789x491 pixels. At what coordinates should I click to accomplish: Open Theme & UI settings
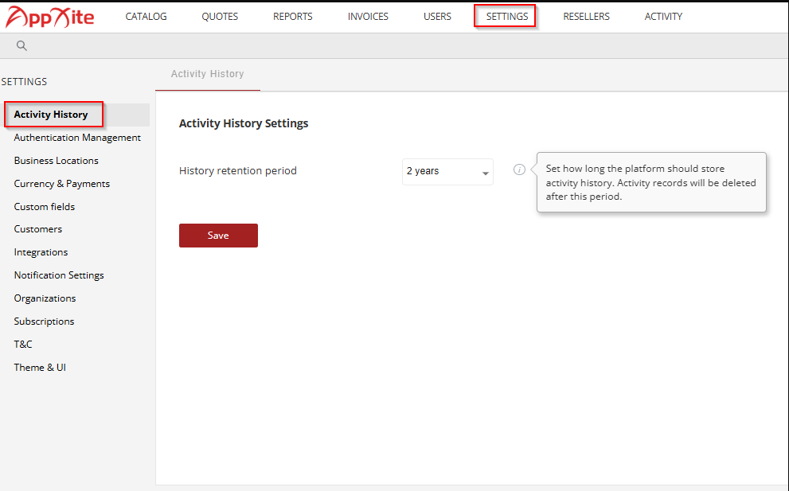tap(40, 367)
